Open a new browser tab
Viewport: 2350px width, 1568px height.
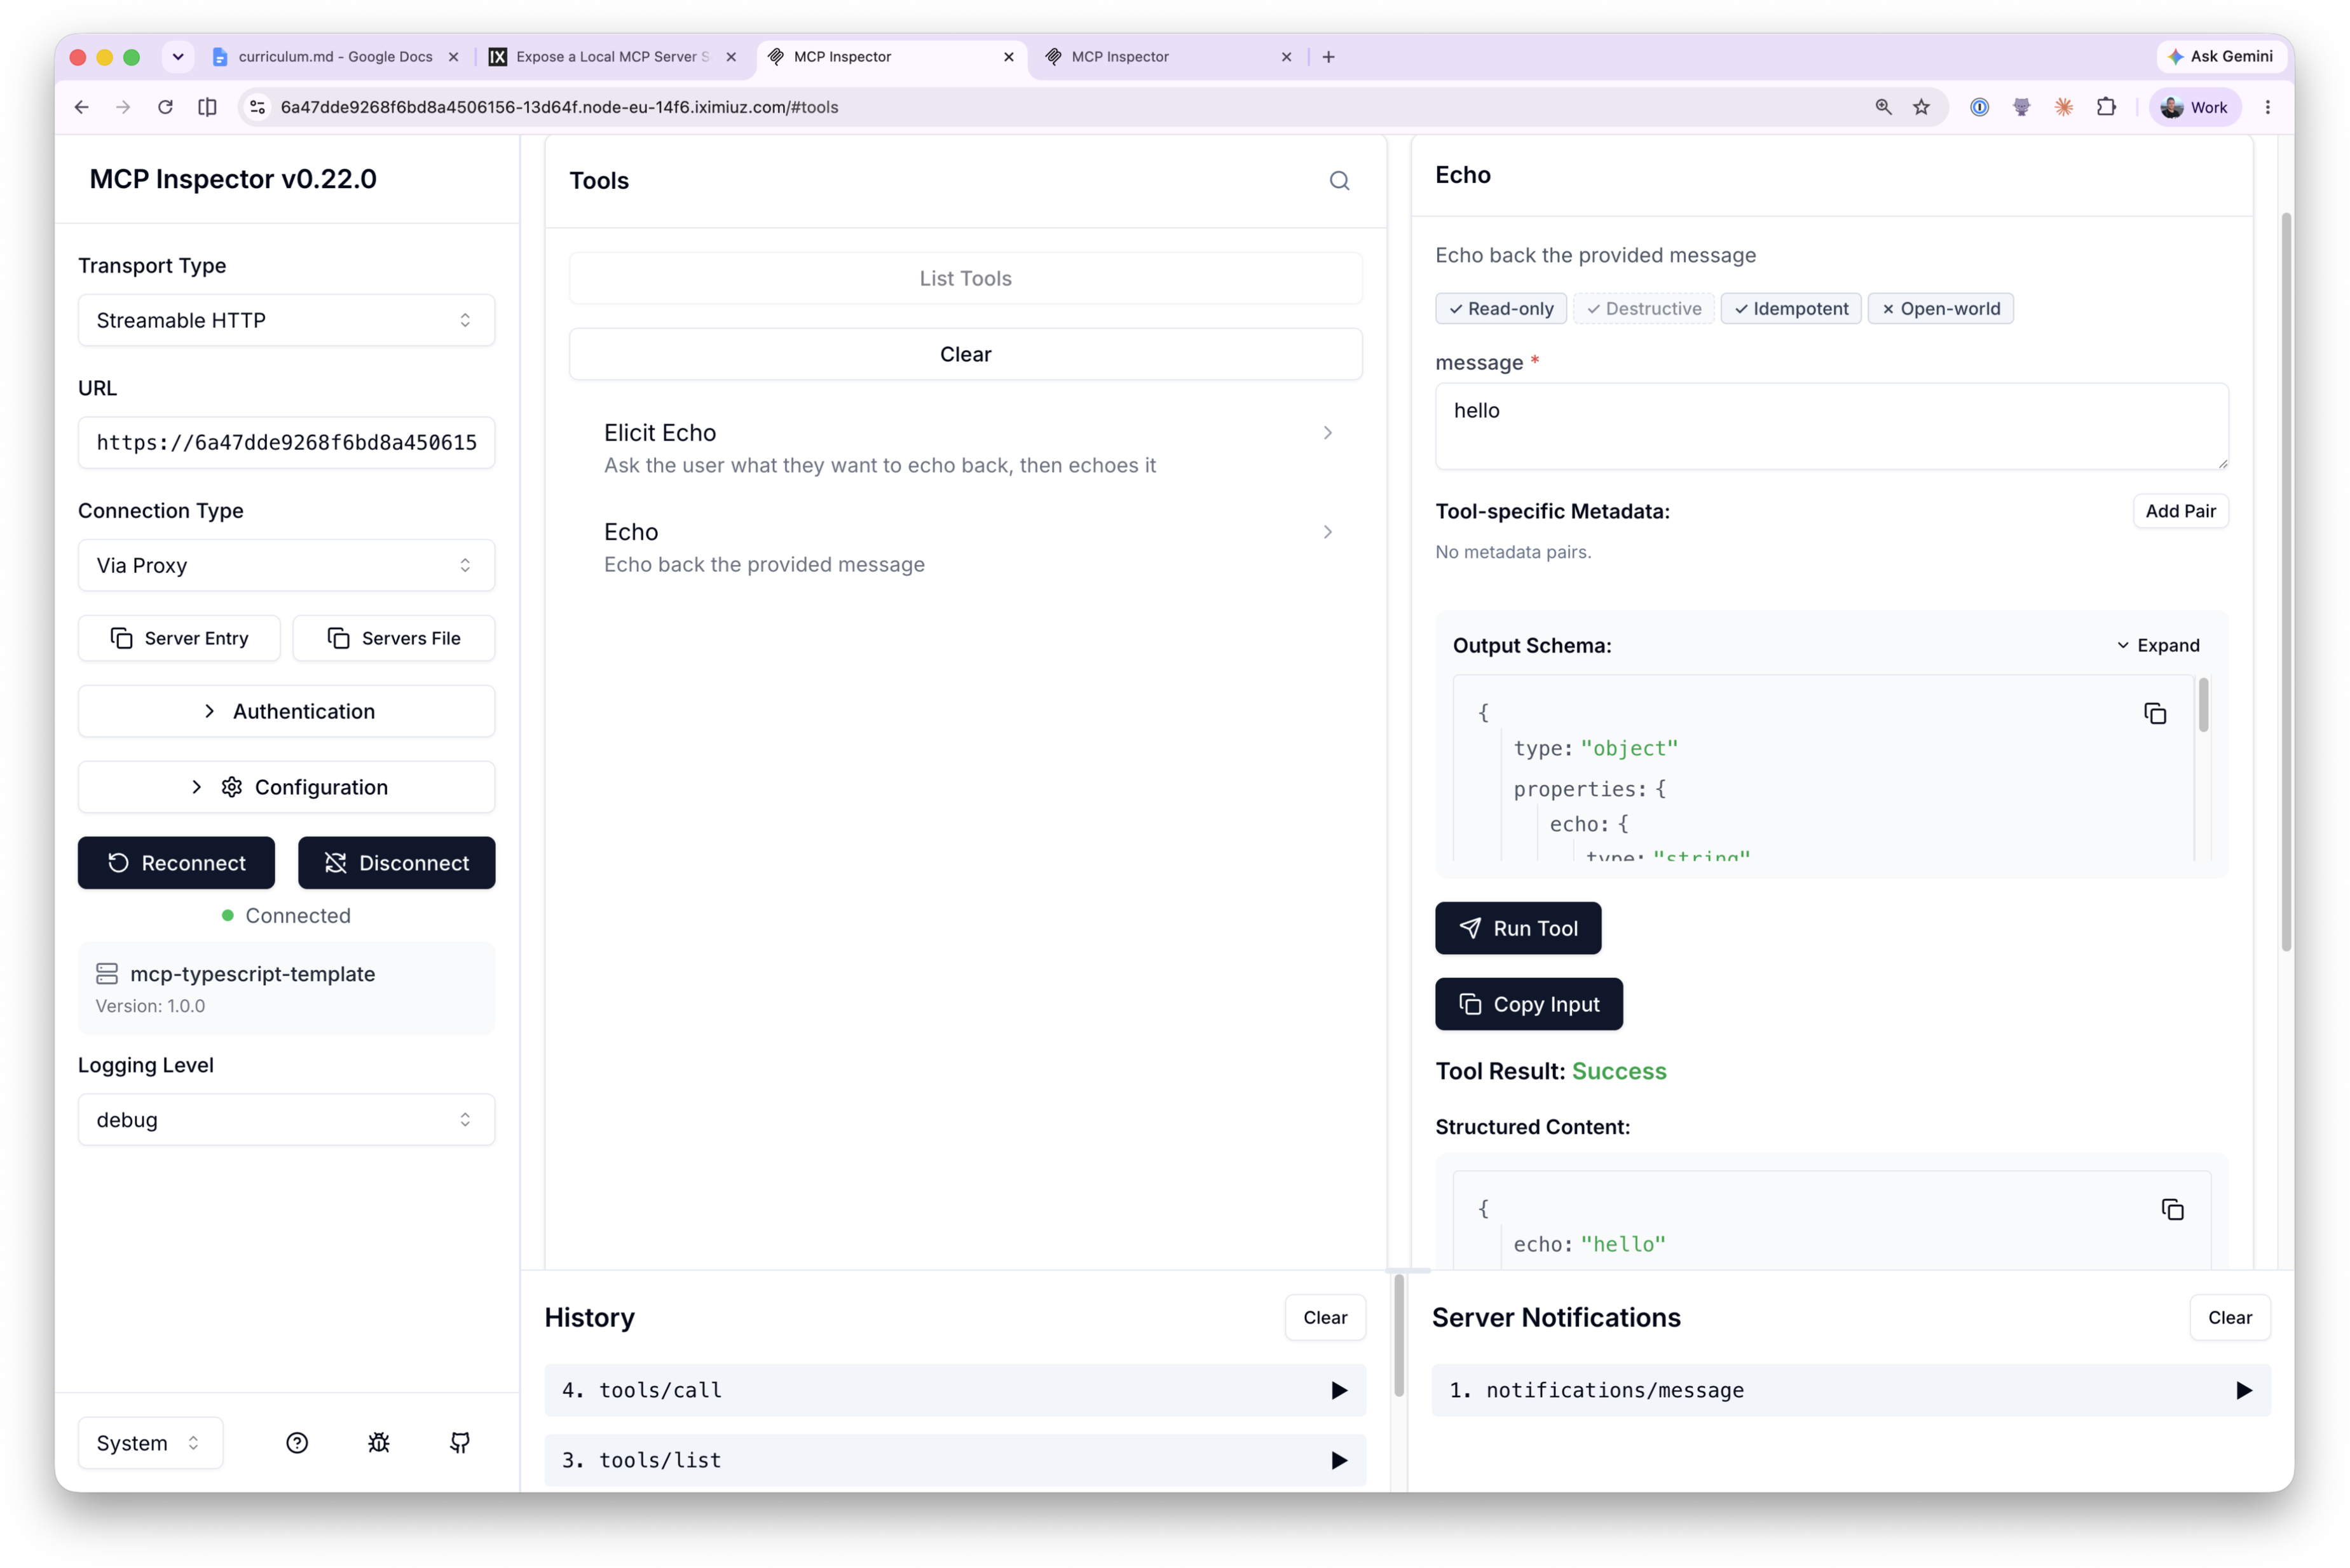click(x=1328, y=57)
